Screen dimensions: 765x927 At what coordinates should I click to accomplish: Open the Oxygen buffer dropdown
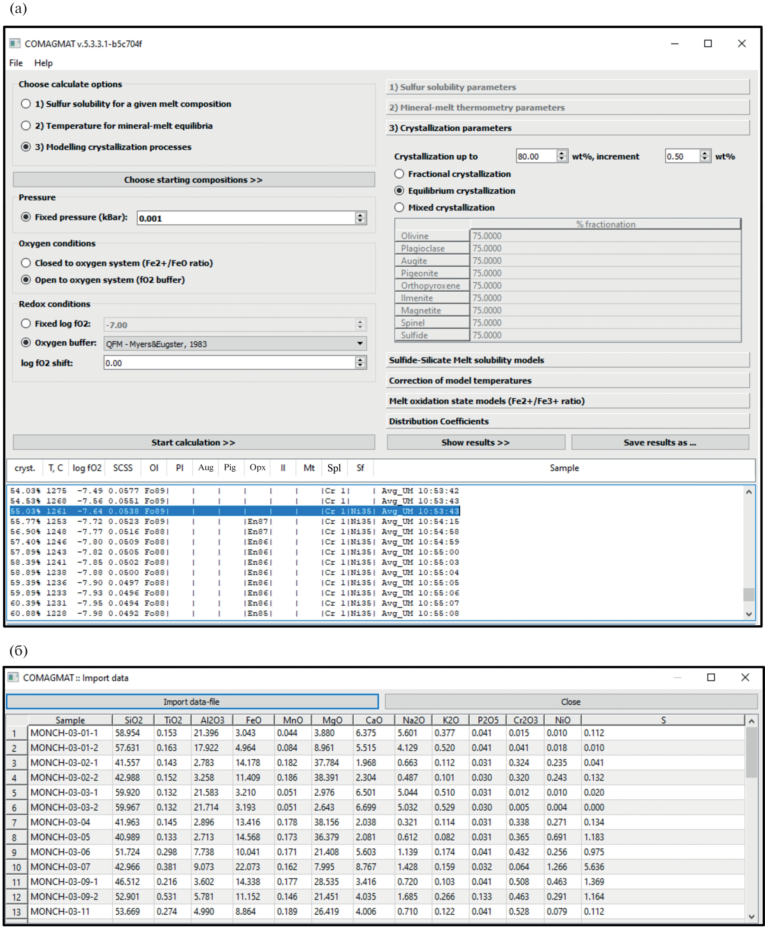tap(360, 343)
